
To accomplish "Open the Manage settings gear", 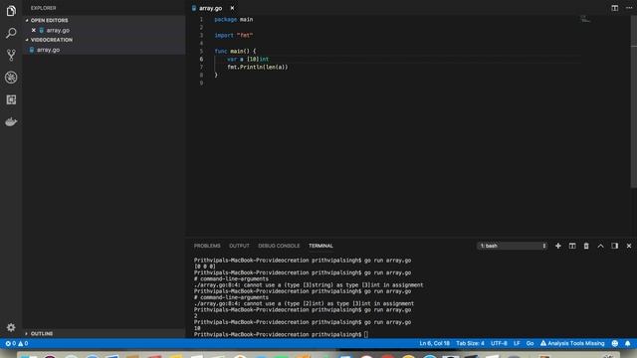I will coord(11,327).
